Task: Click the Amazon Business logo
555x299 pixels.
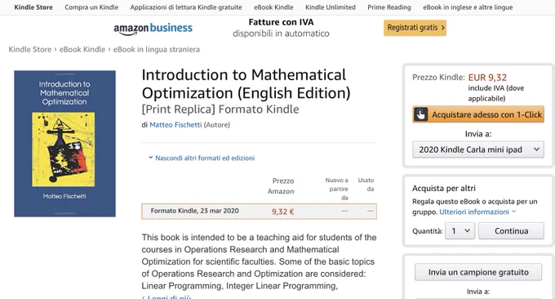Action: point(153,29)
